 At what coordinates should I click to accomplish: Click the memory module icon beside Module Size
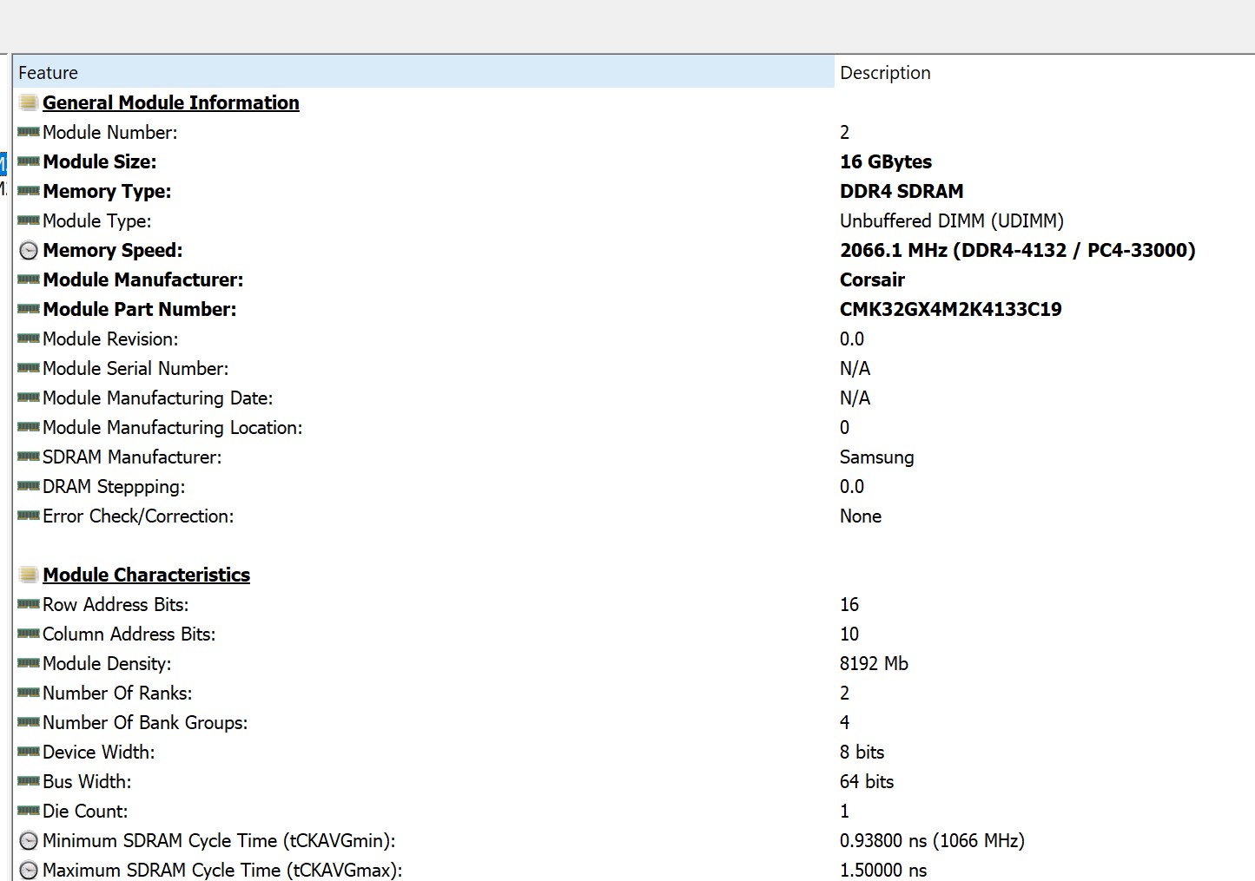point(28,161)
